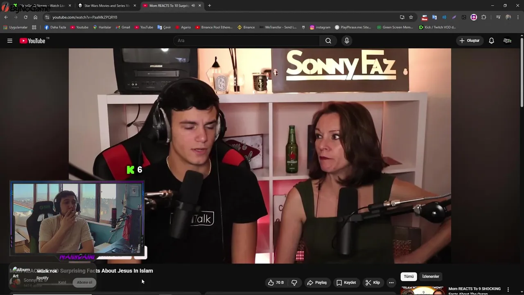The image size is (524, 295).
Task: Dislike the video
Action: point(294,282)
